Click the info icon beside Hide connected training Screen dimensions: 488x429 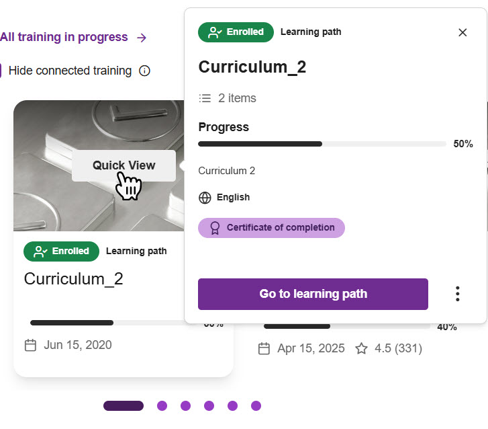pos(144,71)
